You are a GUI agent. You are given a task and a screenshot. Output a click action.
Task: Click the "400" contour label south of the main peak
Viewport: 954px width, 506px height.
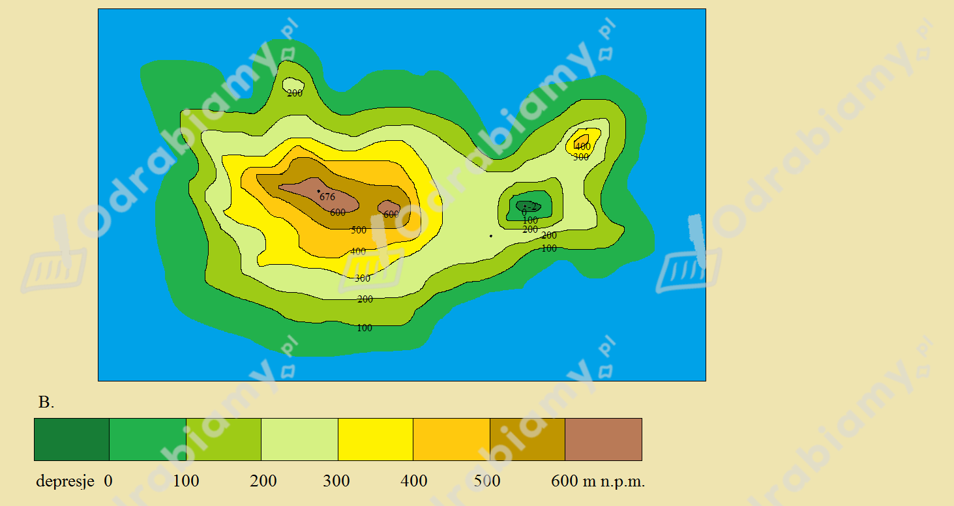tap(358, 251)
